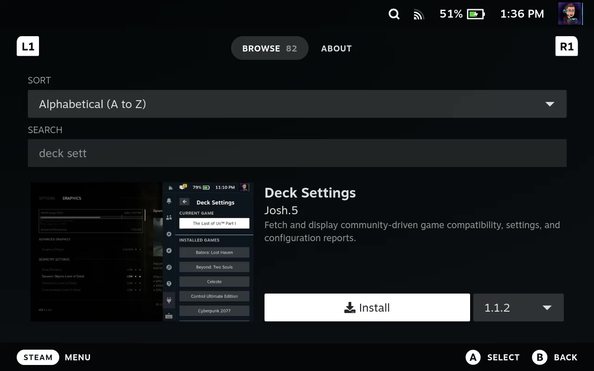
Task: Install the Deck Settings plugin
Action: 367,307
